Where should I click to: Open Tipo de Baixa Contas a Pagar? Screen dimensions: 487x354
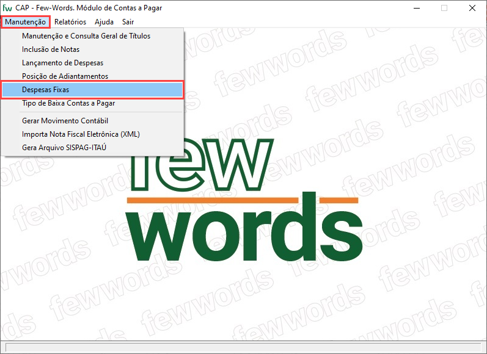[92, 103]
